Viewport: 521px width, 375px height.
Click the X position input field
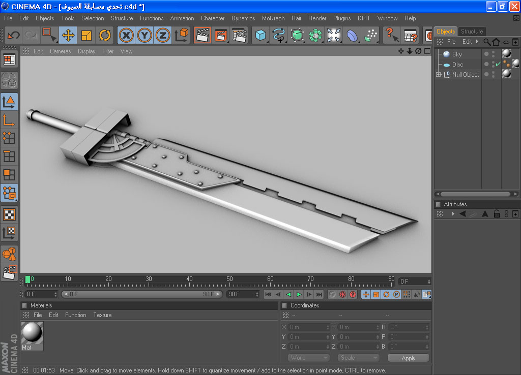(309, 327)
